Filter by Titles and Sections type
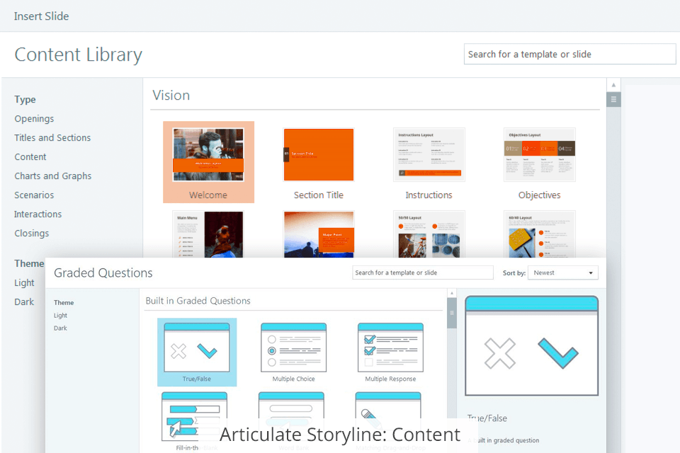 [52, 138]
